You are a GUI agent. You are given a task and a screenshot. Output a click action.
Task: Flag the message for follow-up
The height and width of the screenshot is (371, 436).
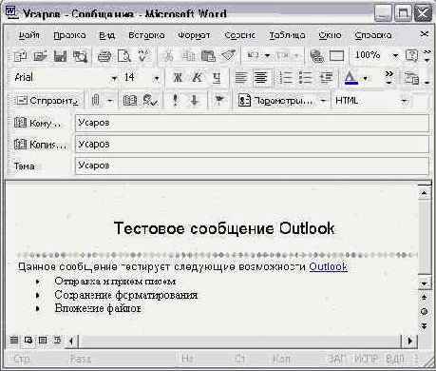tap(218, 101)
